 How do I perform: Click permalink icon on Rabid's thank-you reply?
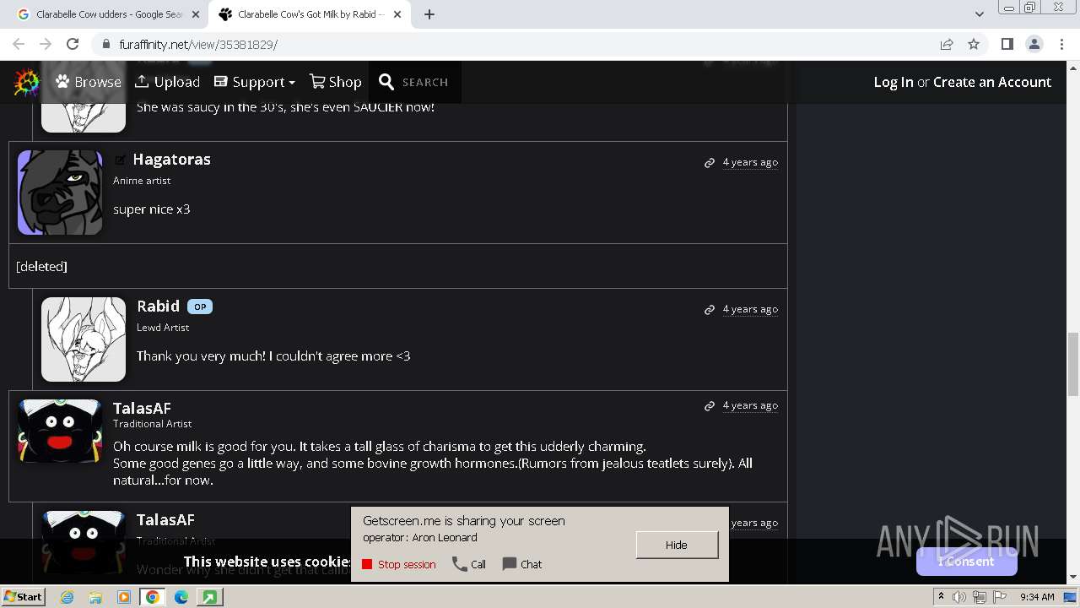coord(710,310)
